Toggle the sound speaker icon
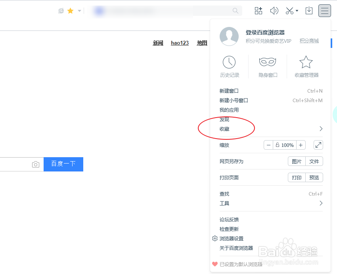Screen dimensions: 337x274 (x=274, y=11)
